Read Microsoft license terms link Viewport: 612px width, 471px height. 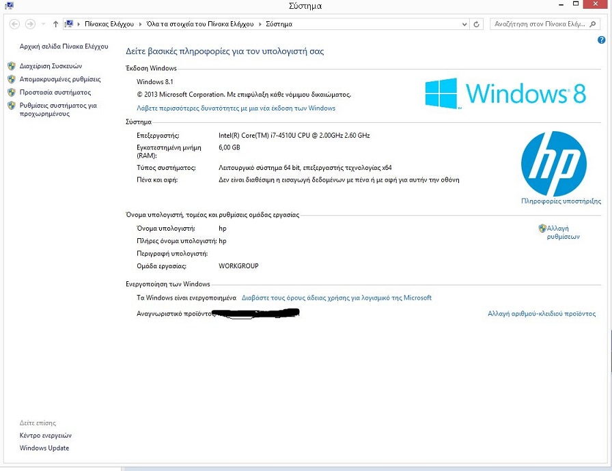(337, 298)
